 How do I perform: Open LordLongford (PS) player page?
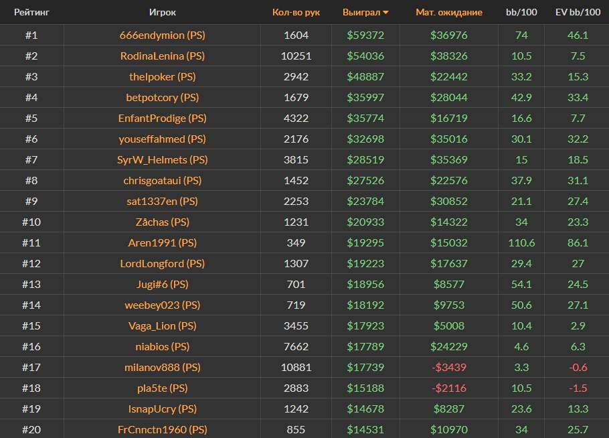click(162, 263)
